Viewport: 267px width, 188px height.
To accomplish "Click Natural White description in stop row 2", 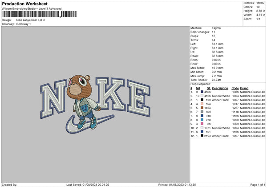I will coord(221,96).
